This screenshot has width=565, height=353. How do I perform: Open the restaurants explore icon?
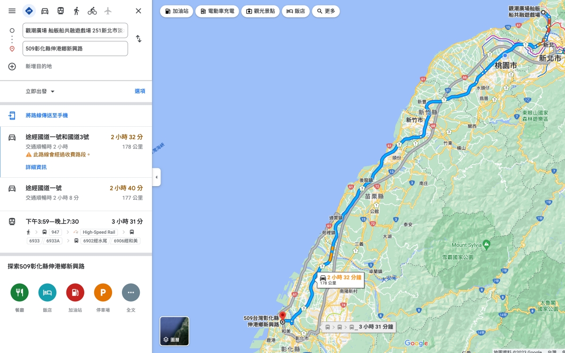pyautogui.click(x=20, y=293)
